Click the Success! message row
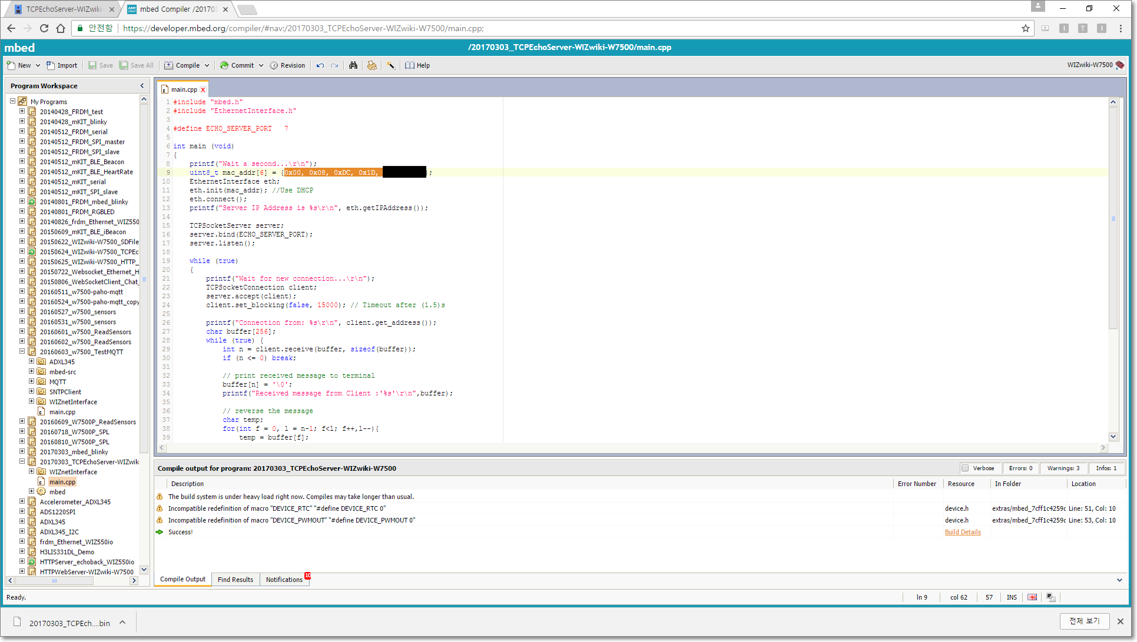 (x=640, y=532)
